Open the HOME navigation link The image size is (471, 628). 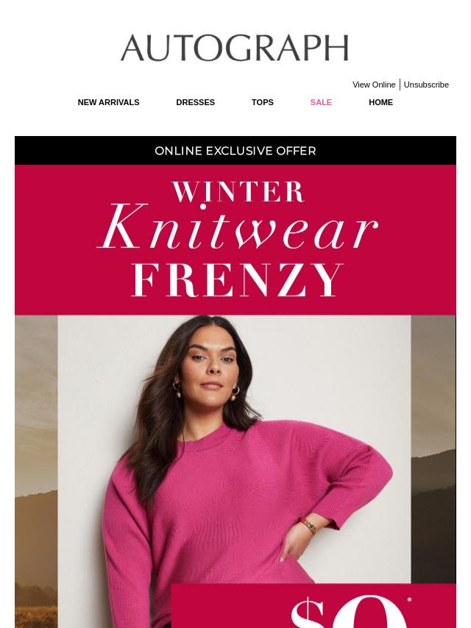click(380, 102)
